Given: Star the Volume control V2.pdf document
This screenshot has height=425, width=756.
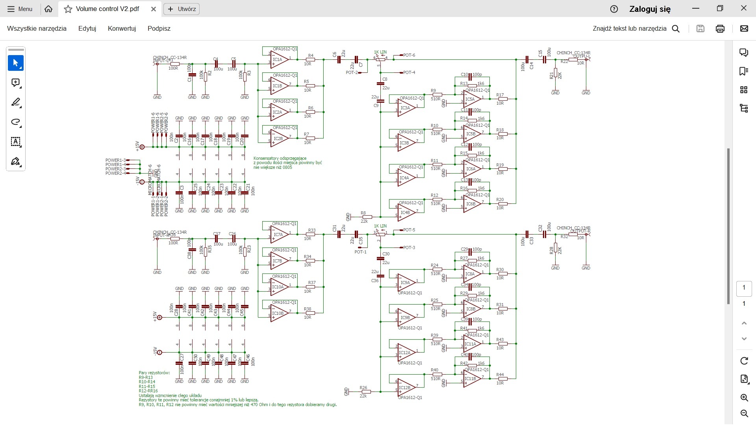Looking at the screenshot, I should pos(68,9).
